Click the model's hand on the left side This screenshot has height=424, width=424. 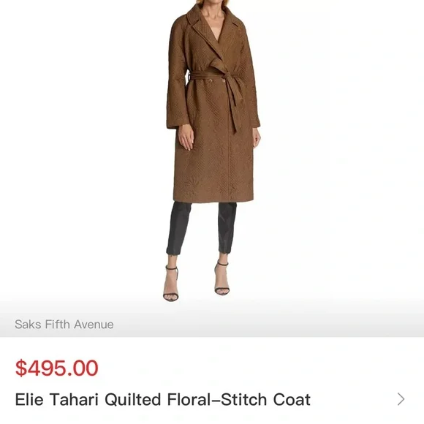pyautogui.click(x=186, y=137)
